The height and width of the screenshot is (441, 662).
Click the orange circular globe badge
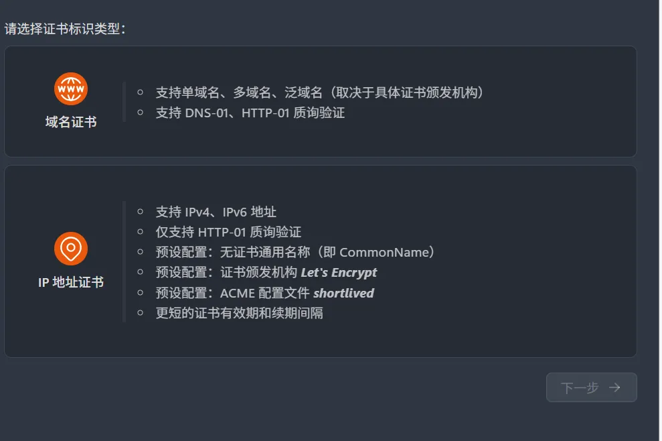point(71,88)
